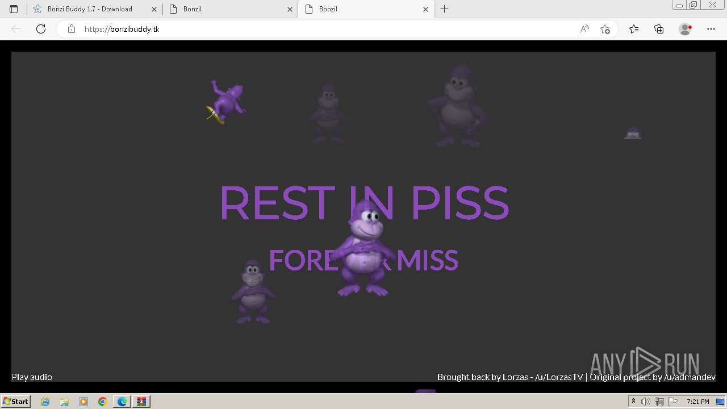
Task: Add this page to favorites
Action: coord(605,29)
